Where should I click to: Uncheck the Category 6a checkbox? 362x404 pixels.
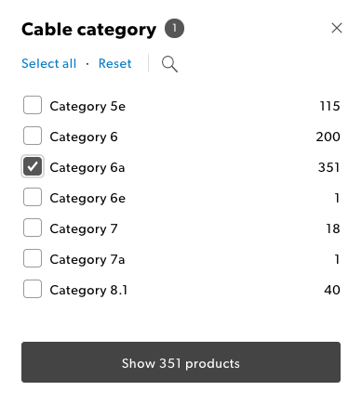pyautogui.click(x=33, y=166)
